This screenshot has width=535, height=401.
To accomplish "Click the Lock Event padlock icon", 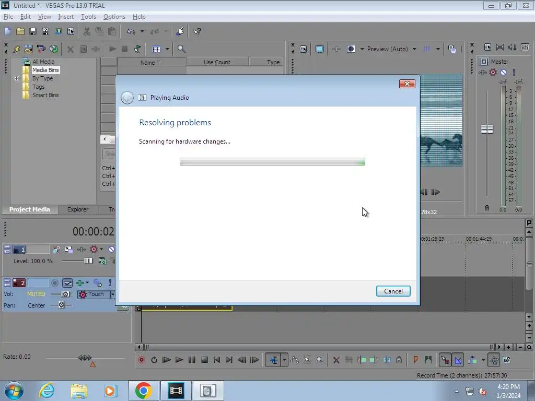I will (x=399, y=360).
